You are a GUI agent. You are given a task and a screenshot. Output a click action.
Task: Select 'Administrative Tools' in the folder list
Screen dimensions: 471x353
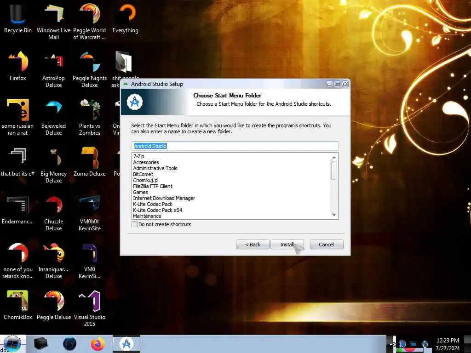point(155,168)
